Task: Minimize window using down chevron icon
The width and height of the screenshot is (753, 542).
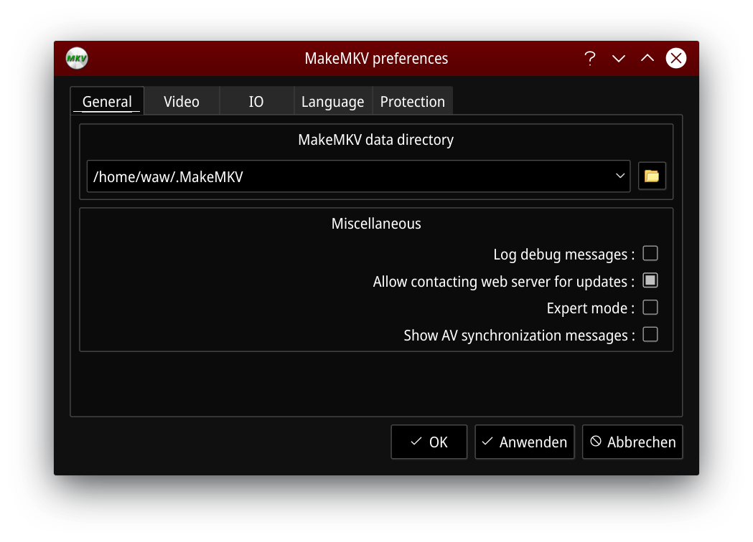Action: click(x=619, y=59)
